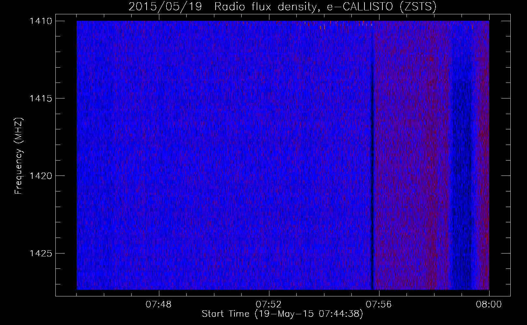Click the time label 07:48

coord(159,305)
